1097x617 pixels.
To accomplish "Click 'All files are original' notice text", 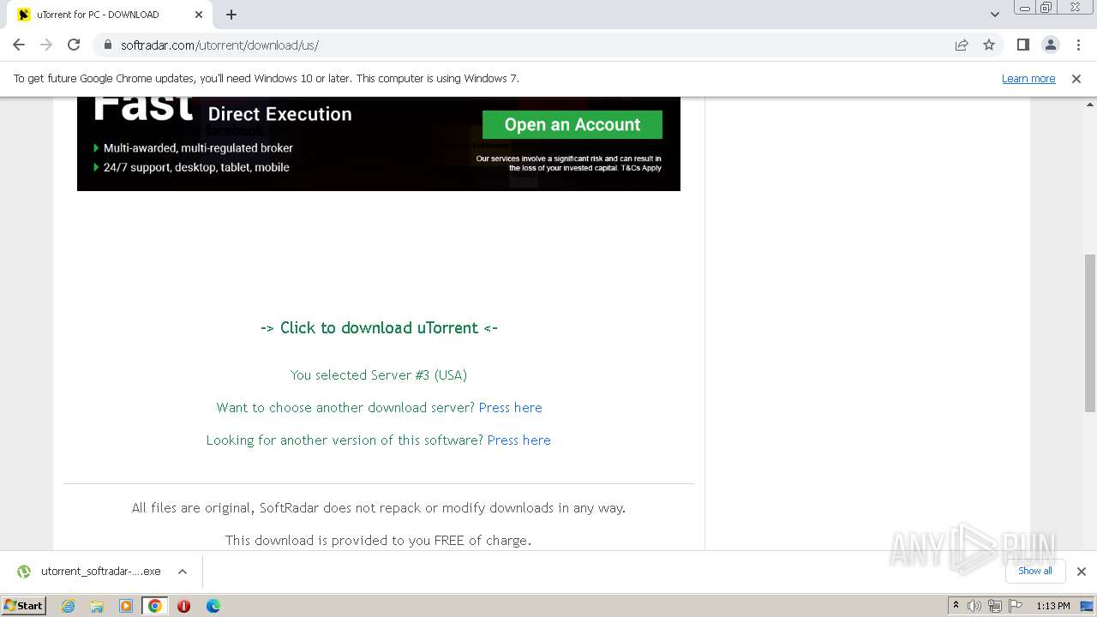I will [379, 507].
